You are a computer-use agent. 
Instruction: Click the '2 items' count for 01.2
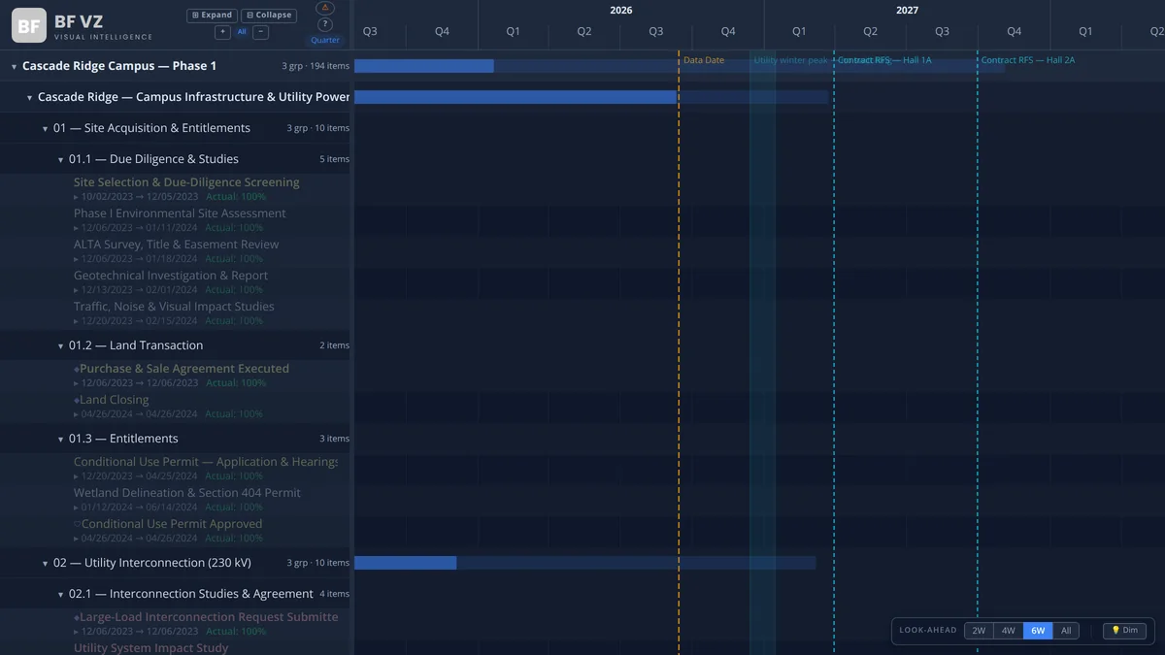point(334,345)
